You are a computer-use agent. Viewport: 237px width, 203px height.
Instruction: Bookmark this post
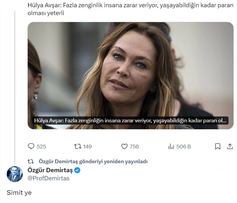point(217,146)
